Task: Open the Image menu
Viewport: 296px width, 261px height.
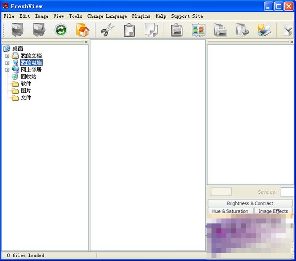Action: [x=42, y=16]
